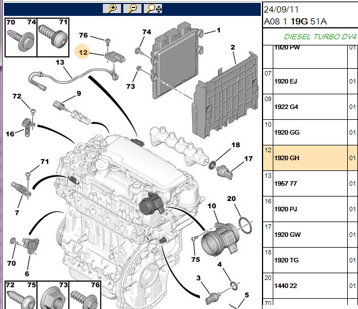The height and width of the screenshot is (309, 358).
Task: Select part number 1920 PJ row
Action: (310, 209)
